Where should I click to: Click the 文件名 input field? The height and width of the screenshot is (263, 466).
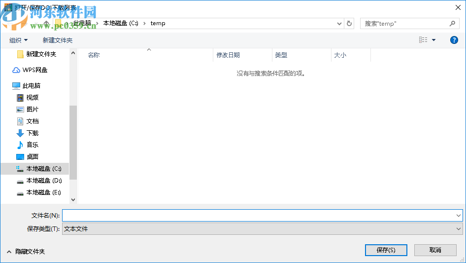(x=258, y=215)
